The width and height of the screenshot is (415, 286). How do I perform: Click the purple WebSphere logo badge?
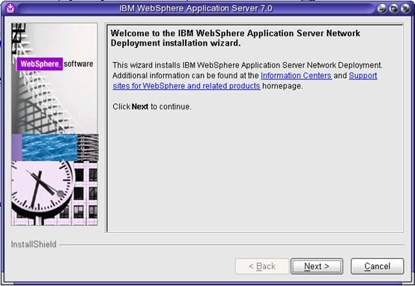point(40,64)
